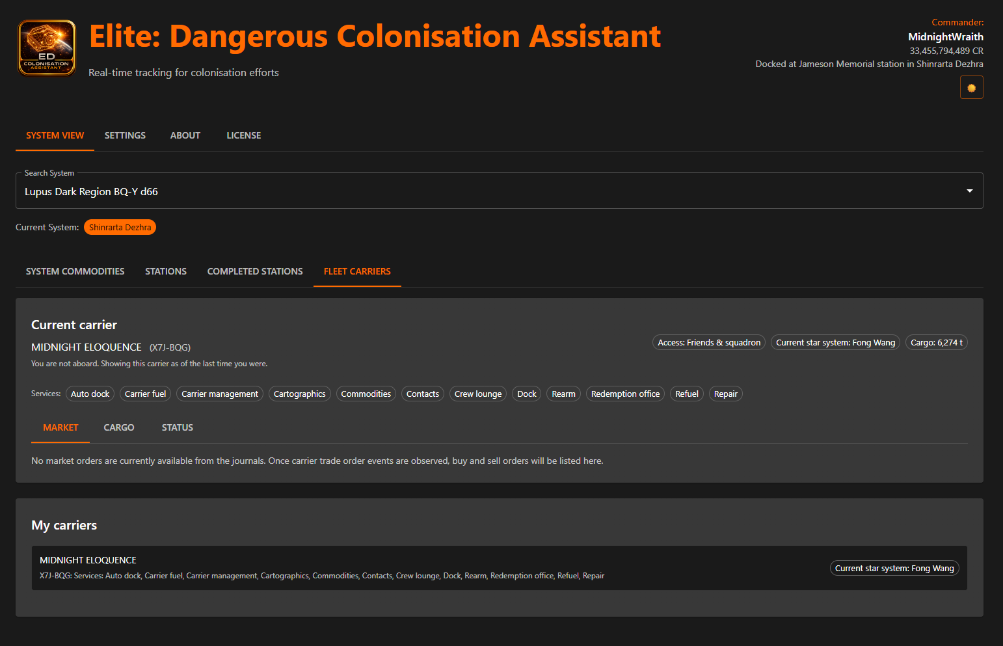The image size is (1003, 646).
Task: Select the Fleet Carriers tab
Action: click(x=357, y=271)
